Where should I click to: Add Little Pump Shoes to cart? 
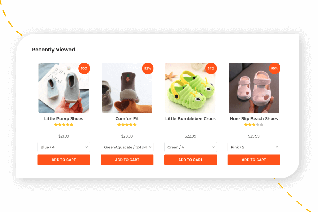pyautogui.click(x=64, y=160)
